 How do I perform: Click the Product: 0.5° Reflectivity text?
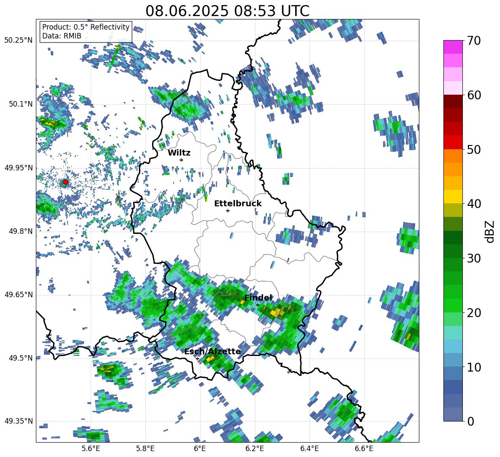(86, 27)
